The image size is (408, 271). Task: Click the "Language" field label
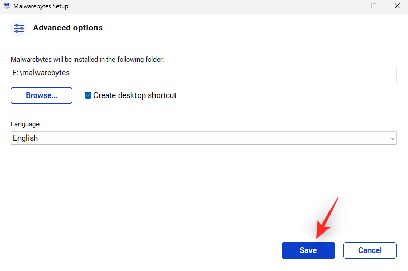(25, 124)
